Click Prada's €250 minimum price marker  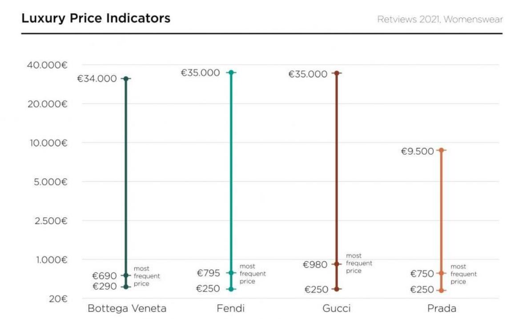pos(441,291)
